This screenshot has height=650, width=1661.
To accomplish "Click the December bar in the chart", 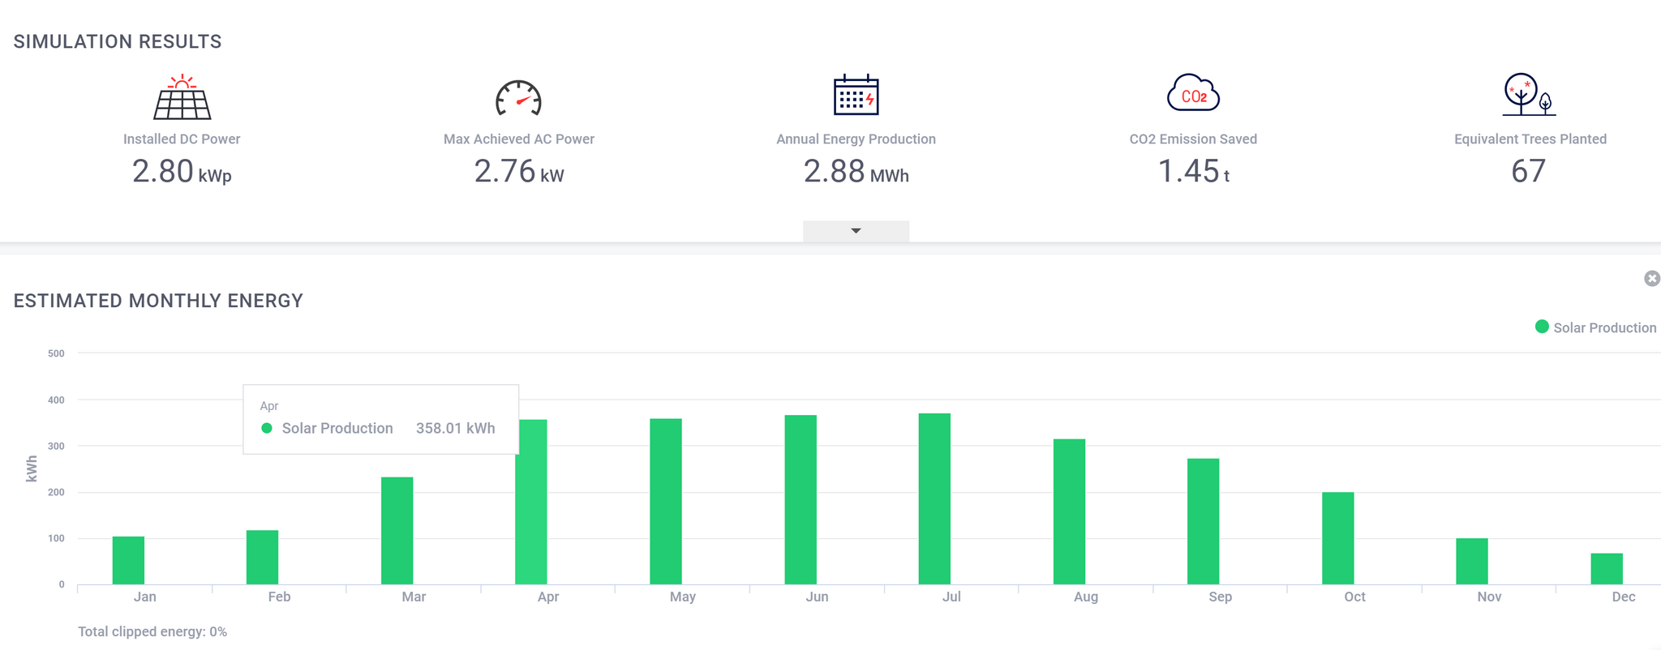I will (1606, 568).
